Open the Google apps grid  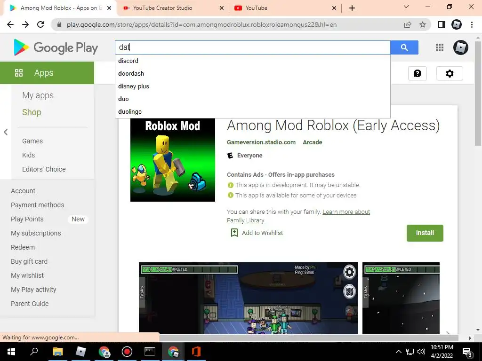click(x=440, y=47)
